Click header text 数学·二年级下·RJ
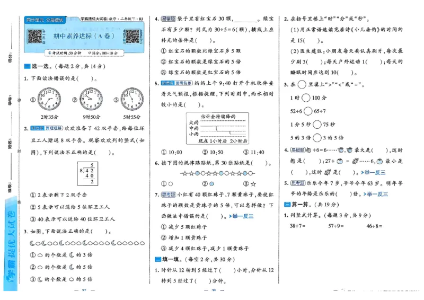Image resolution: width=424 pixels, height=300 pixels. [126, 19]
